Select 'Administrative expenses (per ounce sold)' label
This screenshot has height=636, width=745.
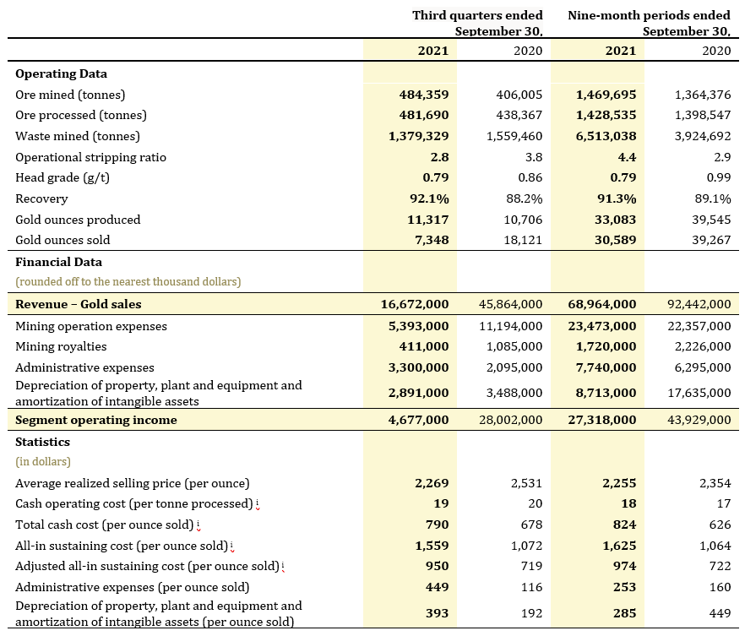132,588
